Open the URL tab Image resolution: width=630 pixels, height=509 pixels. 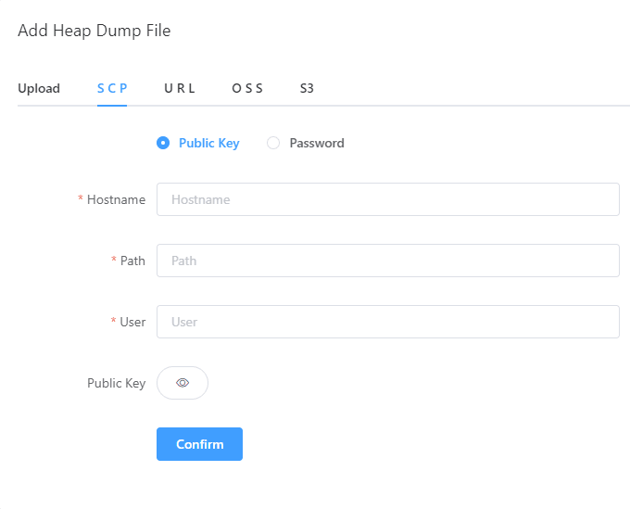click(x=180, y=88)
